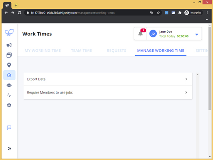Click the Work Times page heading
The image size is (213, 160).
[37, 34]
